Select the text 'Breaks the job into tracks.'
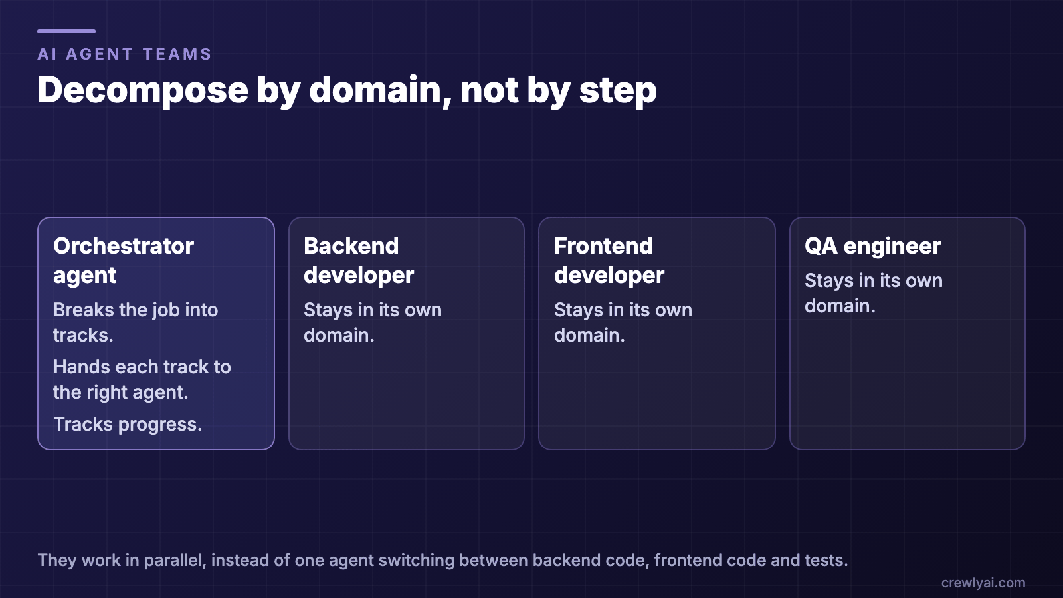The image size is (1063, 598). [x=136, y=322]
